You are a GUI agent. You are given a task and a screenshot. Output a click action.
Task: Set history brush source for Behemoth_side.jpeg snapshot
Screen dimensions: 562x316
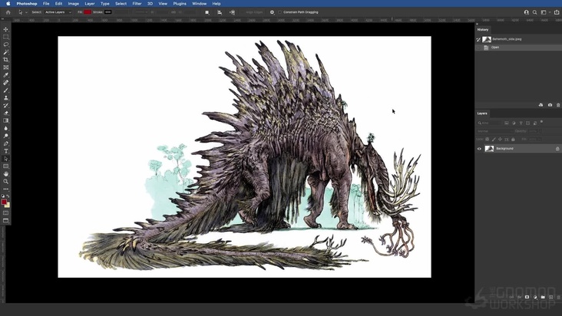coord(478,39)
